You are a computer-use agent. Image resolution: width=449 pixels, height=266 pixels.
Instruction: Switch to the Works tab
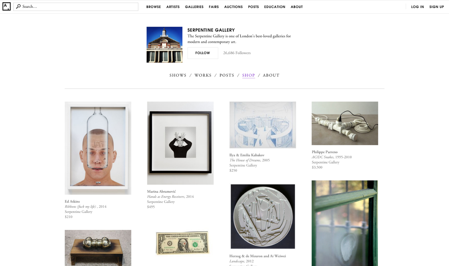click(x=203, y=75)
